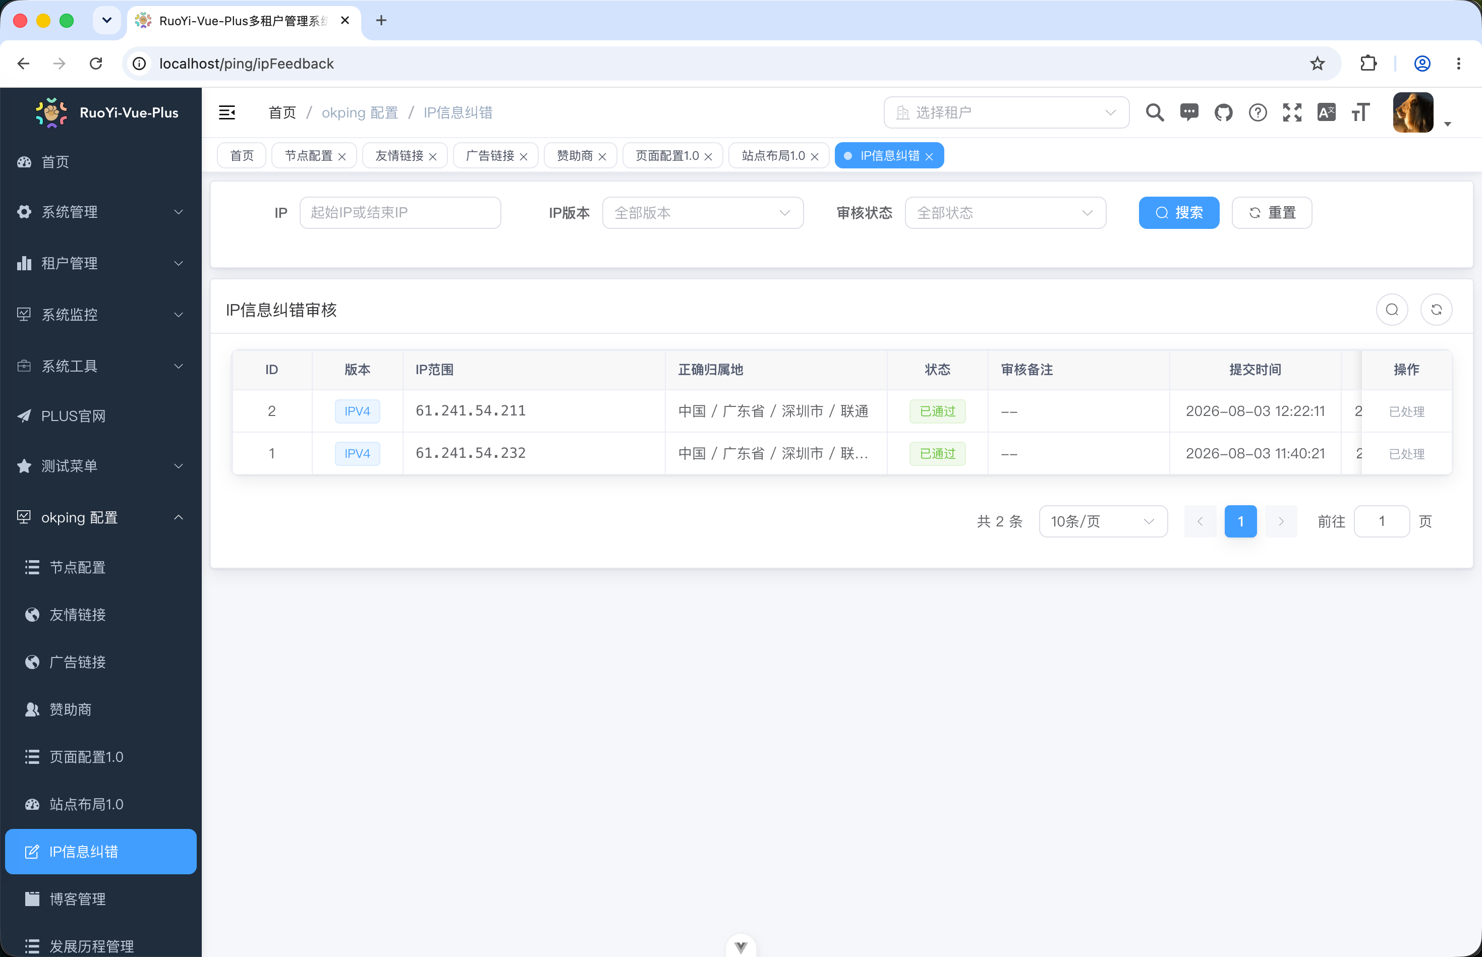Click the user avatar picture
Viewport: 1482px width, 957px height.
point(1412,112)
